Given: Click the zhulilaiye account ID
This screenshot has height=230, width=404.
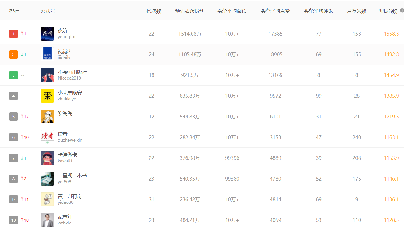Looking at the screenshot, I should [67, 99].
